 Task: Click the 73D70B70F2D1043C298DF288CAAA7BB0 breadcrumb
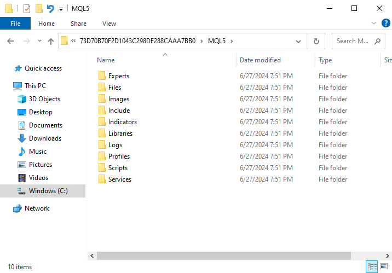pos(137,41)
